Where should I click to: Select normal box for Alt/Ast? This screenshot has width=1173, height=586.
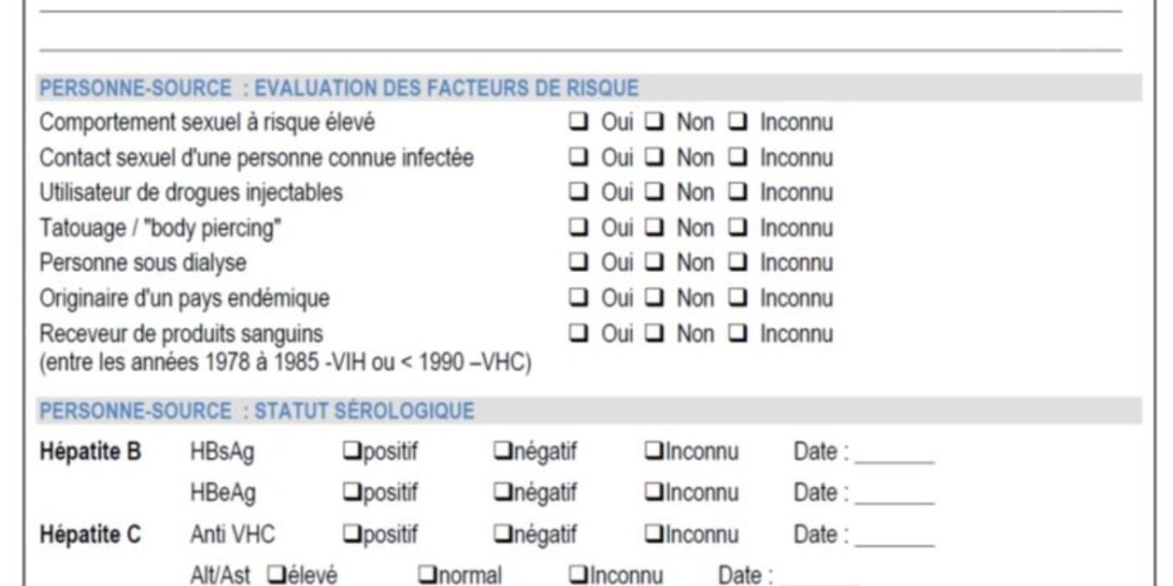(x=426, y=575)
